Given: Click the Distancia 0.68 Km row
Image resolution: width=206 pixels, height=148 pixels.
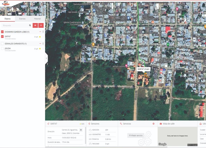Looking at the screenshot, I should 102,139.
